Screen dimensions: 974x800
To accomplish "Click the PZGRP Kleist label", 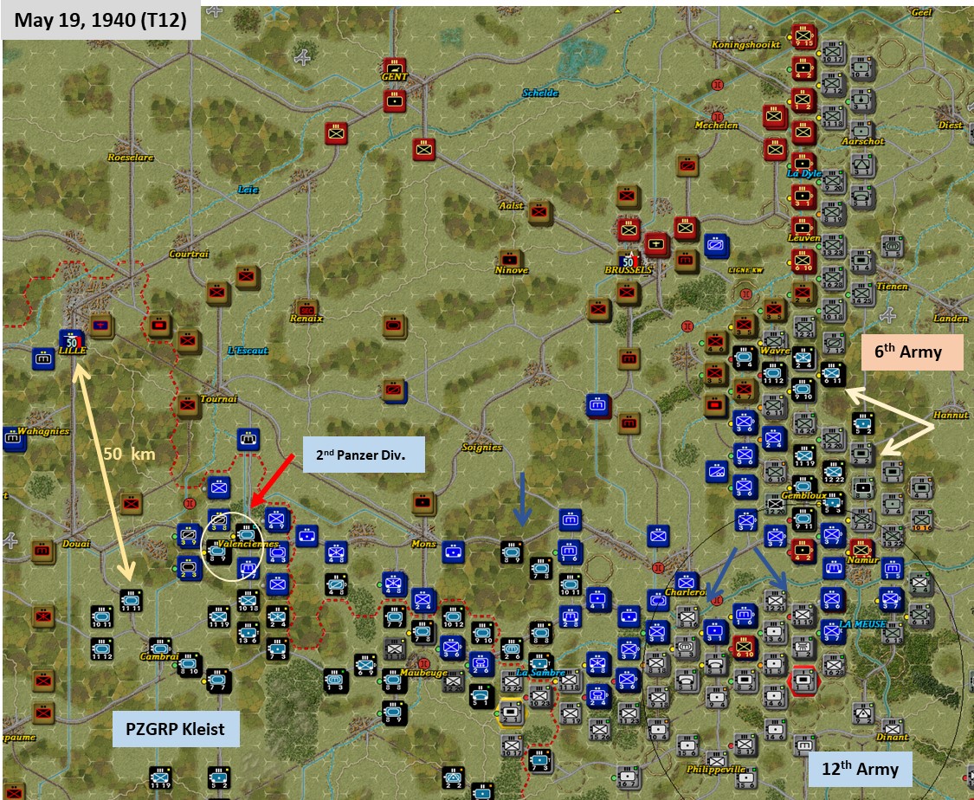I will pos(176,730).
